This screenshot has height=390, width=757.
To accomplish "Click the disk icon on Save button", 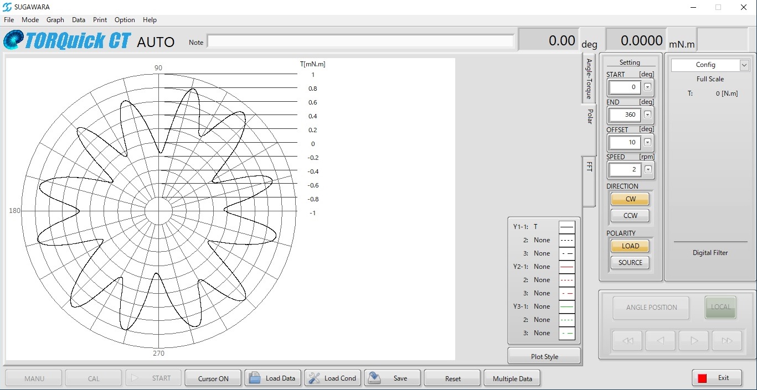I will [375, 378].
